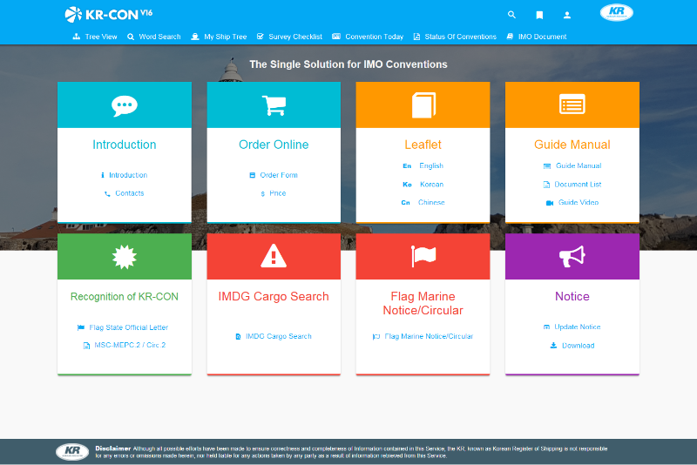Click the Leaflet card title
This screenshot has width=697, height=465.
pos(423,145)
